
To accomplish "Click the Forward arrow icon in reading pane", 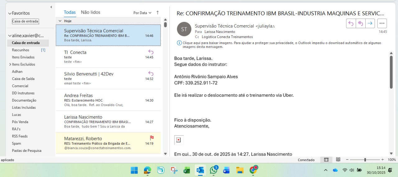I will tap(370, 23).
